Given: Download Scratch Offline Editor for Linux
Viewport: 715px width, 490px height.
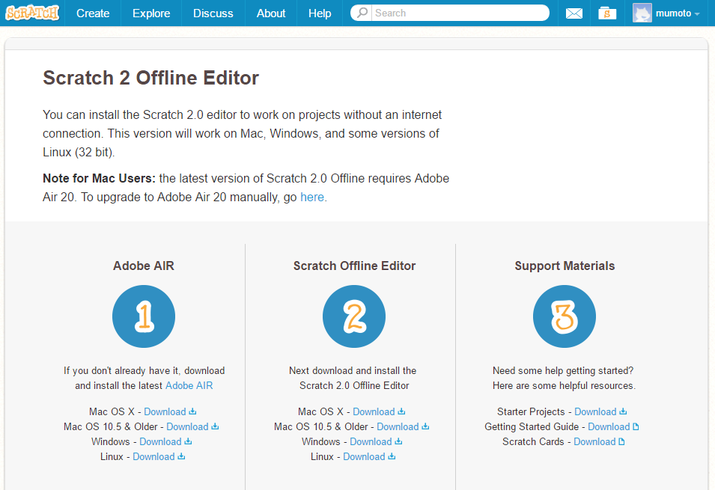Looking at the screenshot, I should click(x=364, y=457).
